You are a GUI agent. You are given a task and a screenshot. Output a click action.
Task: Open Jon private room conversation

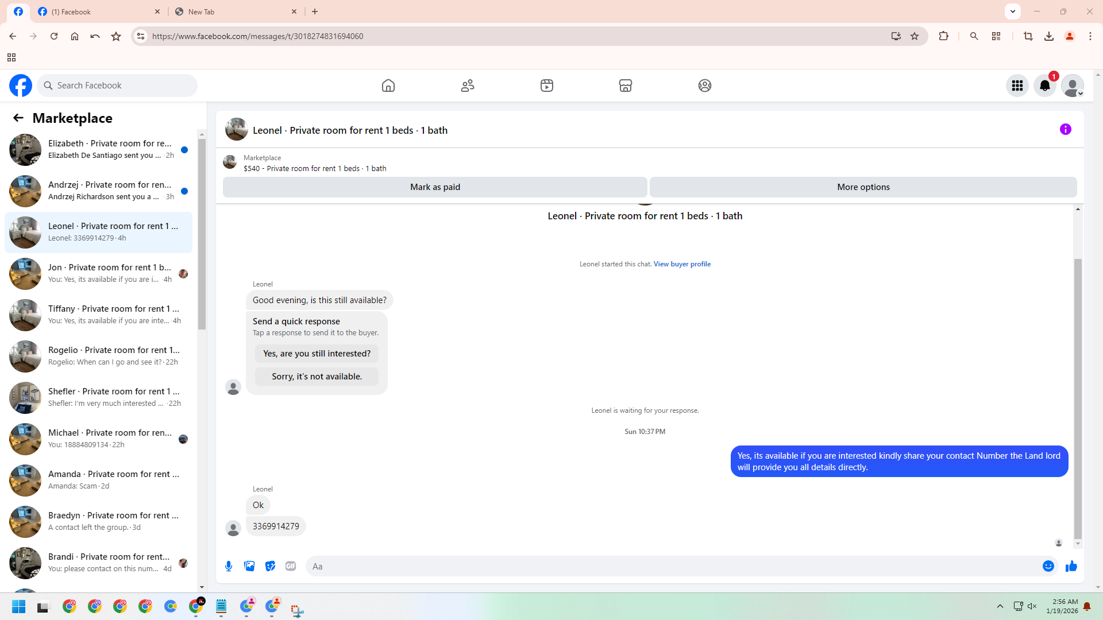point(99,273)
